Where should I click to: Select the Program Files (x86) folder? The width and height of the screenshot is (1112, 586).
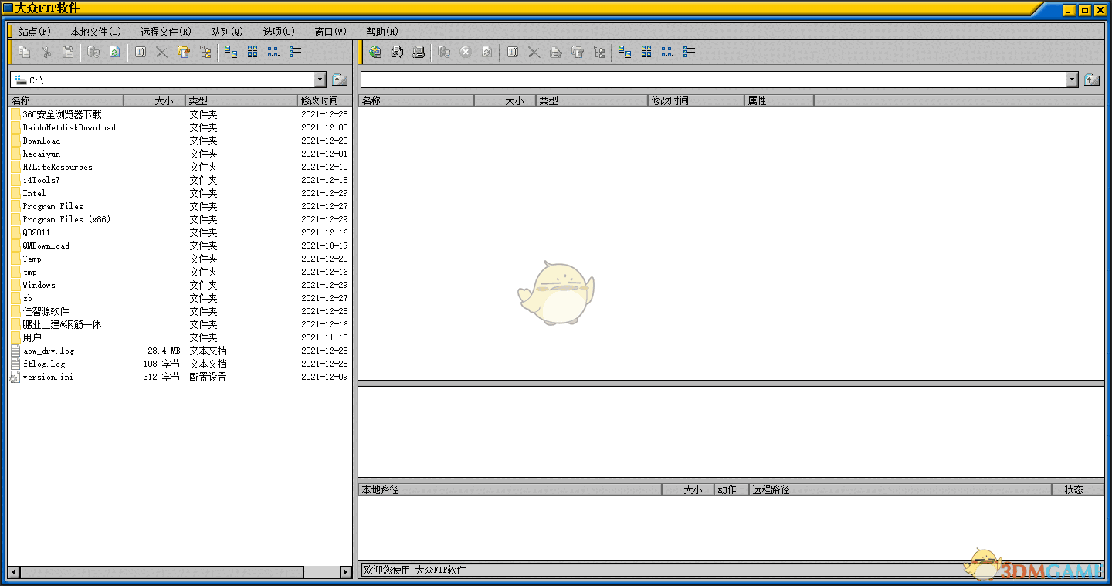click(66, 219)
